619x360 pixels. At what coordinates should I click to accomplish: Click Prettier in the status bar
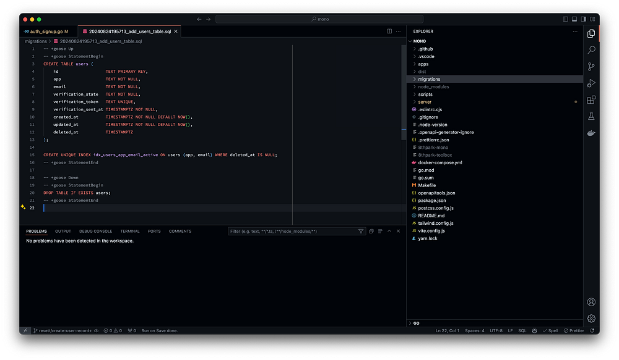coord(573,331)
